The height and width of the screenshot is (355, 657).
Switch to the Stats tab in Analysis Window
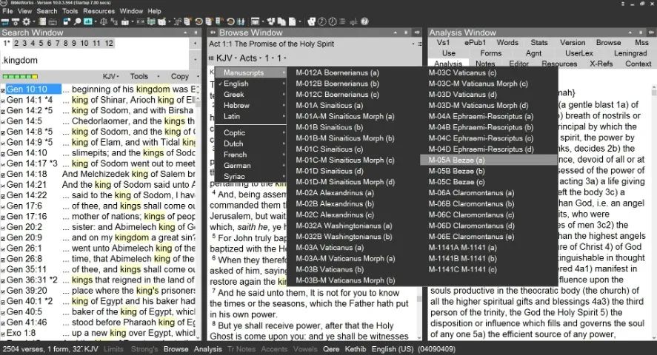tap(538, 43)
